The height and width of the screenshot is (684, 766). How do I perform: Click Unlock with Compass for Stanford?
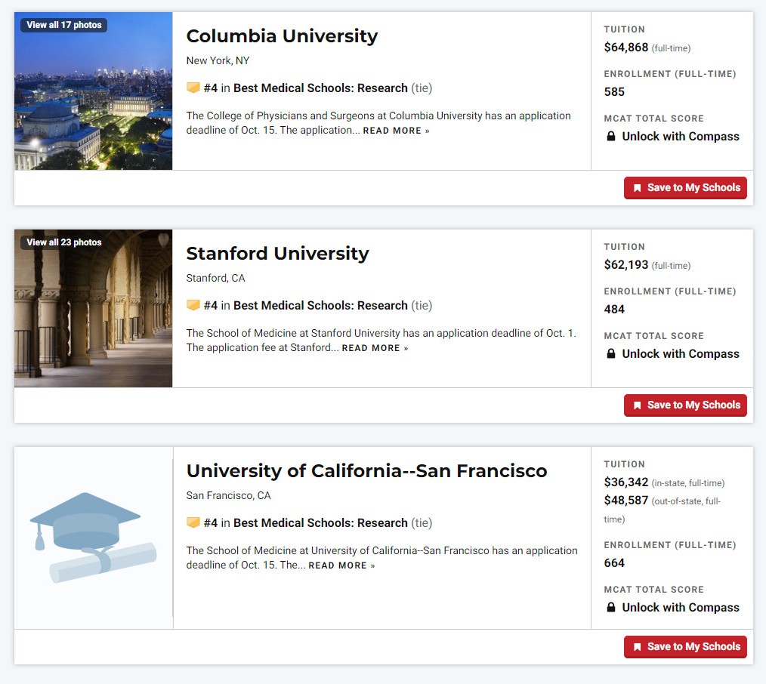[681, 354]
